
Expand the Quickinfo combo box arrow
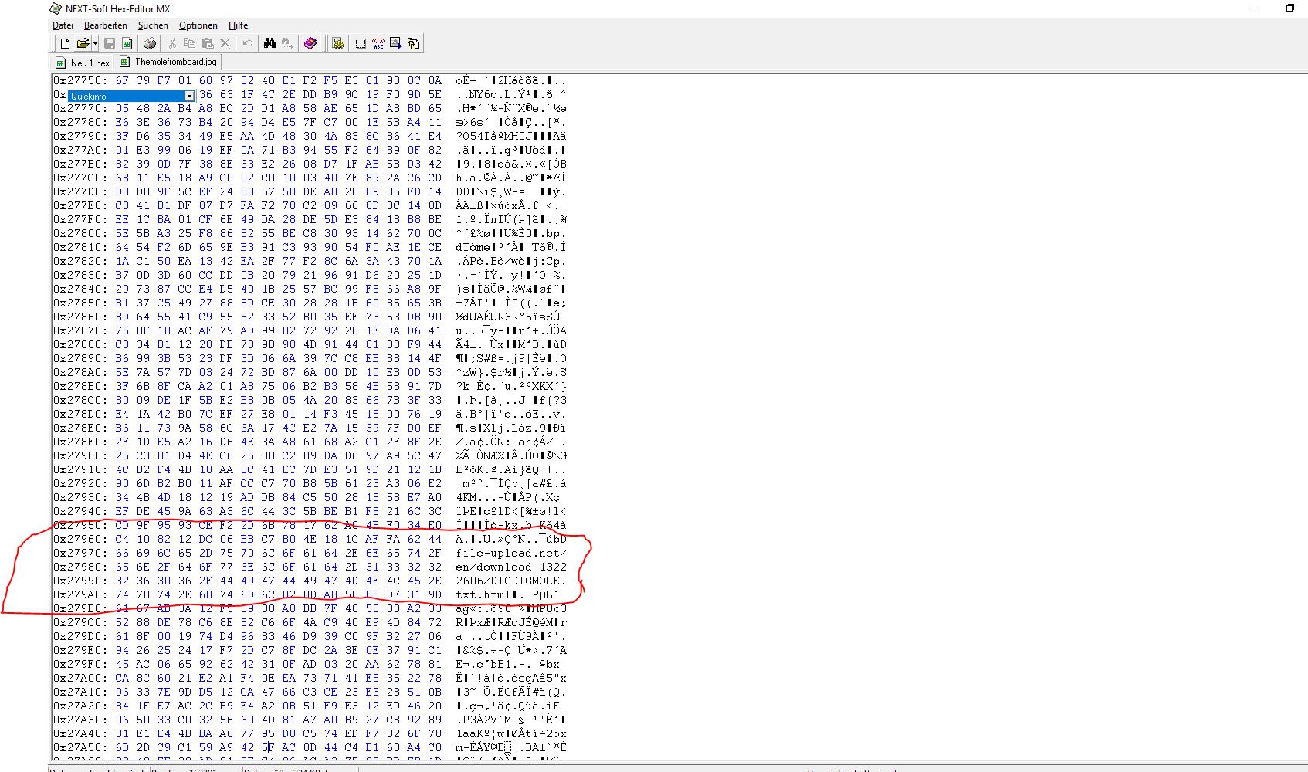coord(189,96)
